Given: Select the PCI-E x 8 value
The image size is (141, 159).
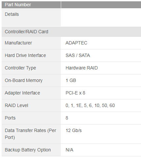Looking at the screenshot, I should (75, 93).
